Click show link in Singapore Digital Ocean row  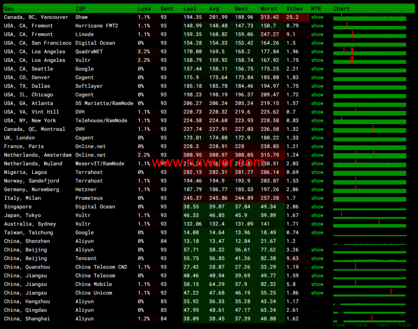[317, 207]
